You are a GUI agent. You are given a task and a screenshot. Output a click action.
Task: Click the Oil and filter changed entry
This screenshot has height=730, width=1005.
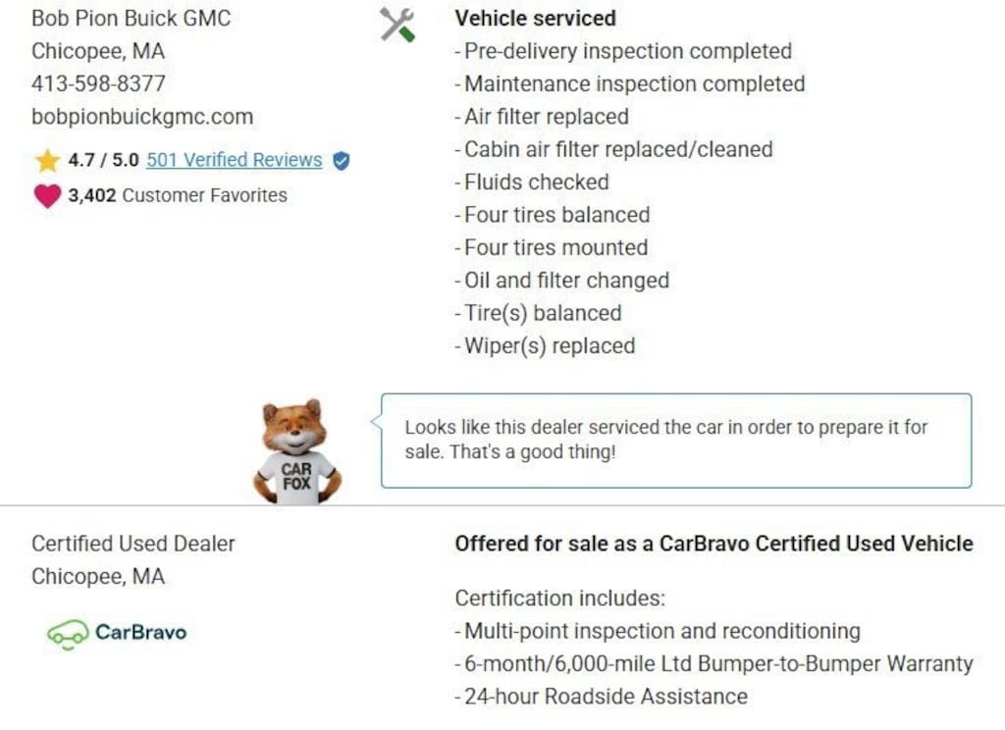[565, 281]
